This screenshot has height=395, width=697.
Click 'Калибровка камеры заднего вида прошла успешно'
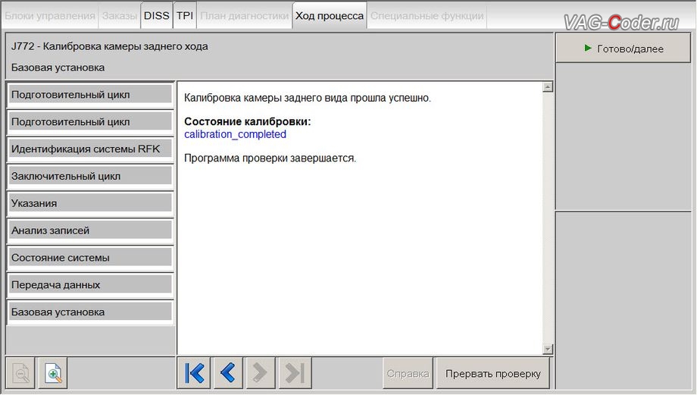point(308,98)
